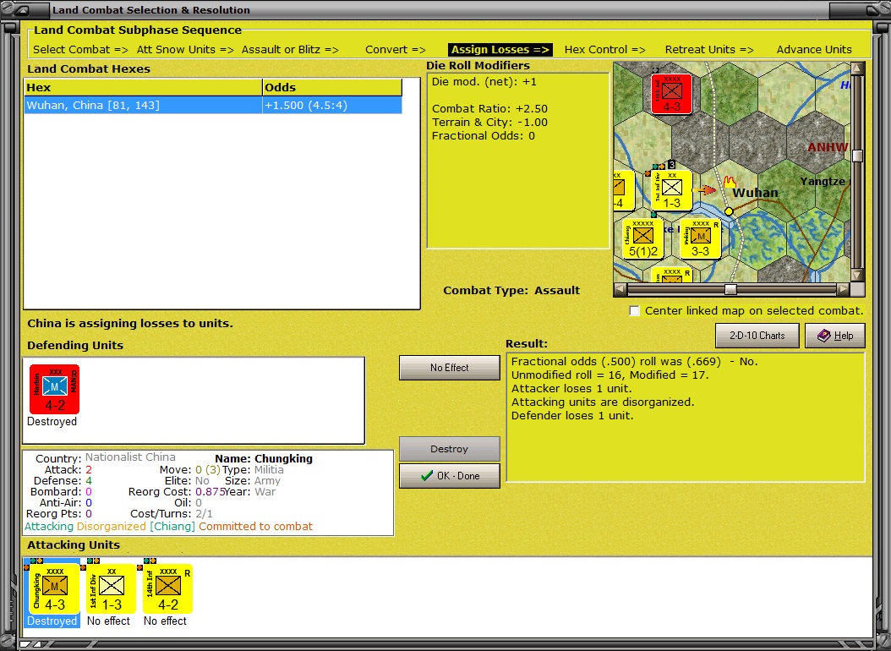Select the Harbin 4-2 defending unit counter

pos(55,389)
